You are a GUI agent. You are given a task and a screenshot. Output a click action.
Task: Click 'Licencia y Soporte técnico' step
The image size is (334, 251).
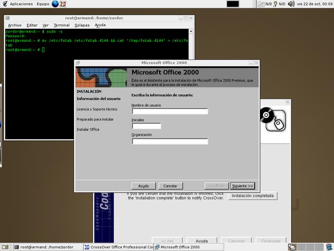pos(97,109)
